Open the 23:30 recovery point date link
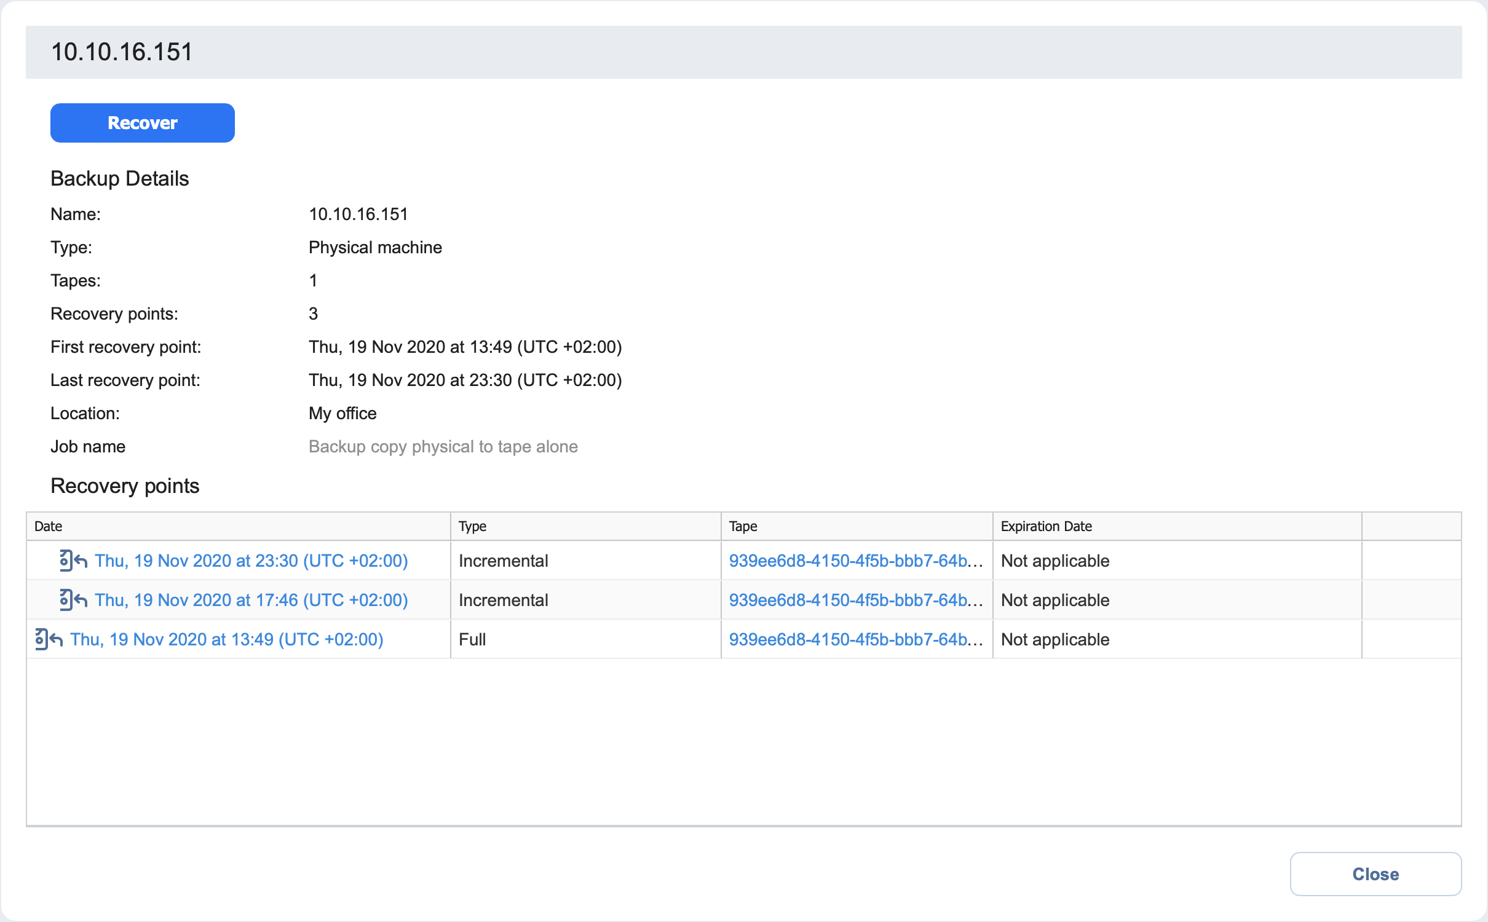Screen dimensions: 1488x922 [x=251, y=561]
